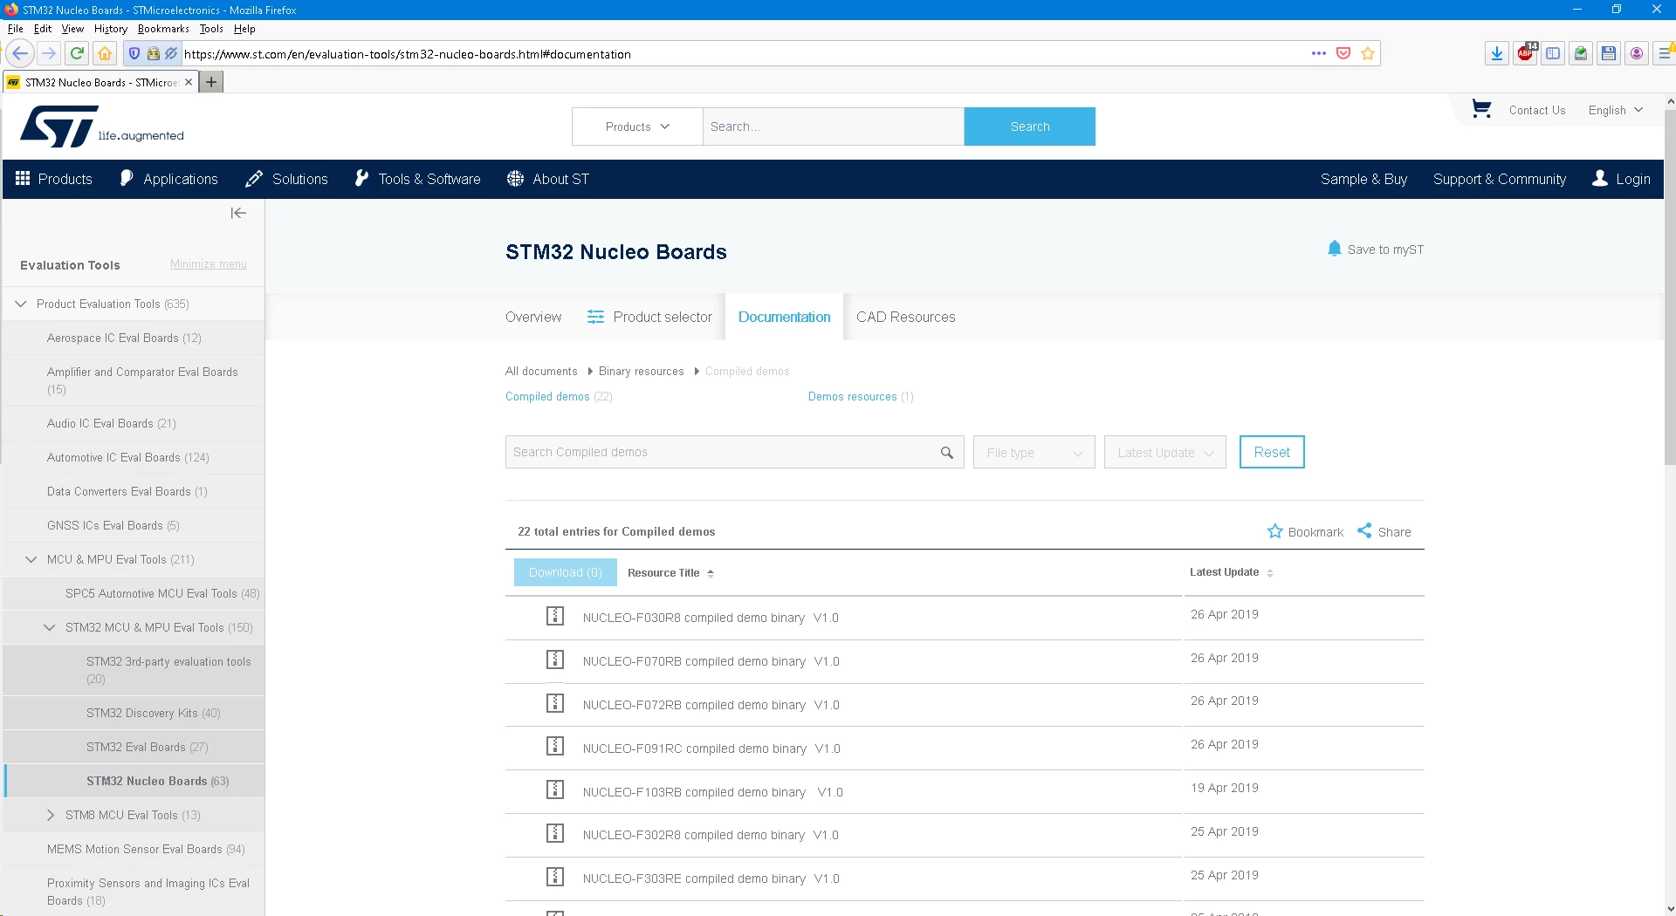Screen dimensions: 1676x916
Task: Click the Share icon
Action: [x=1364, y=530]
